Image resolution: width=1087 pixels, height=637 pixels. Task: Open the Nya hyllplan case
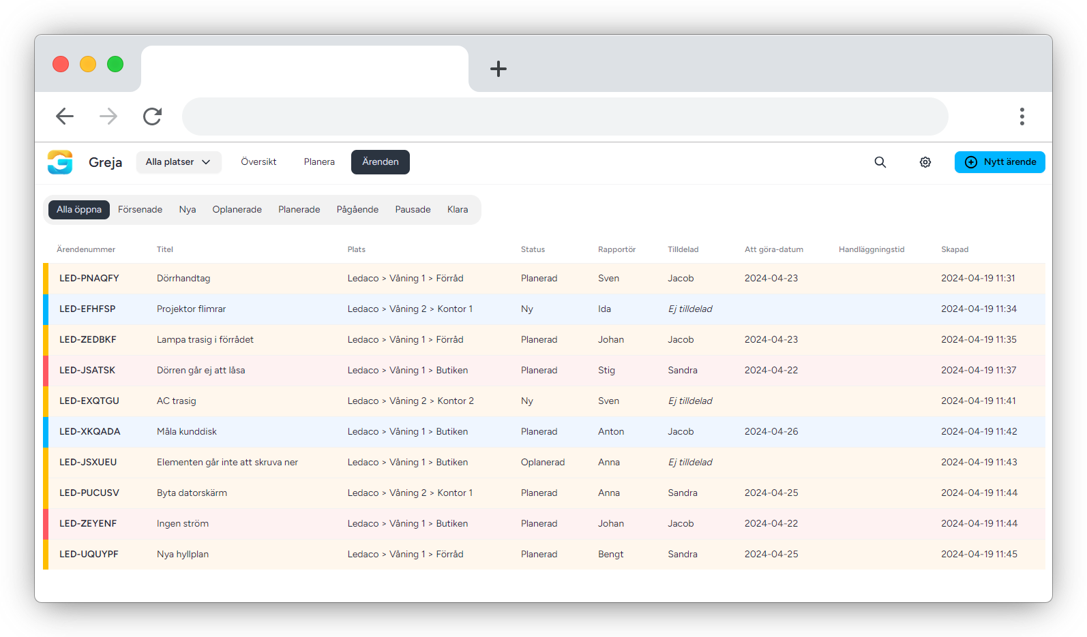pyautogui.click(x=183, y=554)
